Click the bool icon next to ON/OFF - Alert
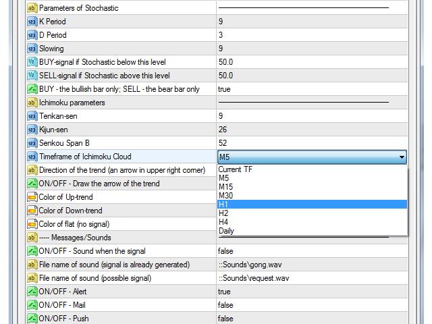432x324 pixels. point(32,292)
